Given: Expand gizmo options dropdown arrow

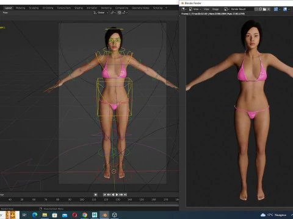Looking at the screenshot, I should 280,9.
